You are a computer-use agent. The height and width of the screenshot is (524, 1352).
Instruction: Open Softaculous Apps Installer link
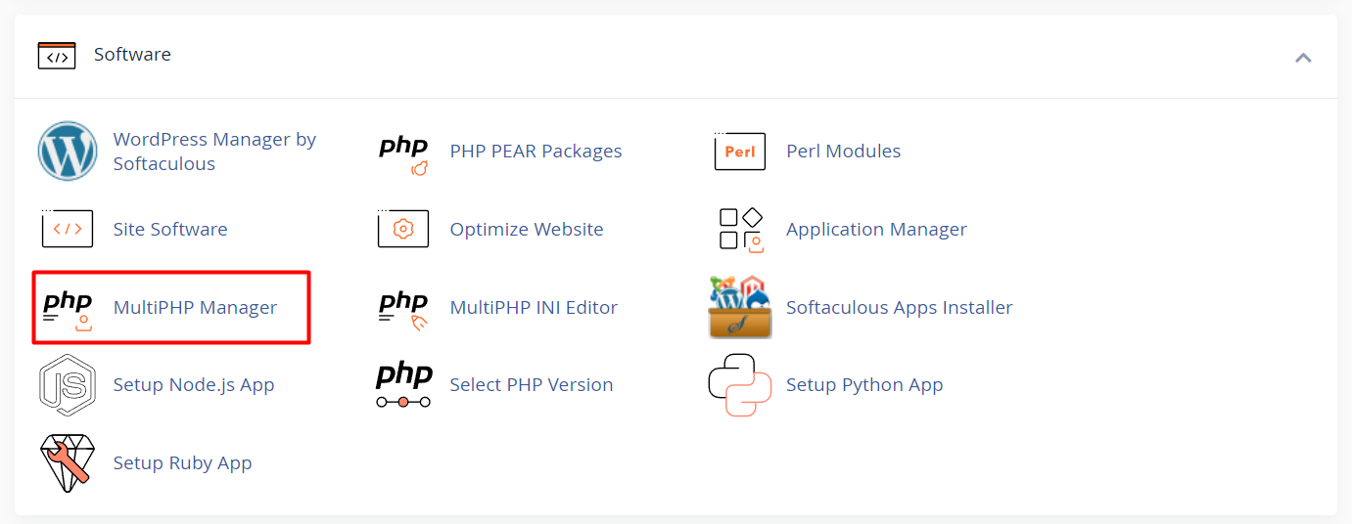pyautogui.click(x=900, y=308)
